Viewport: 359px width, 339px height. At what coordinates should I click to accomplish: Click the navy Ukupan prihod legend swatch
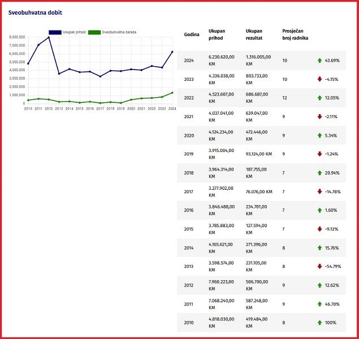click(x=55, y=32)
